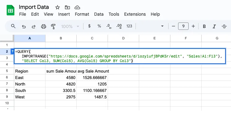Open the Tools menu
This screenshot has height=119, width=231.
click(114, 14)
